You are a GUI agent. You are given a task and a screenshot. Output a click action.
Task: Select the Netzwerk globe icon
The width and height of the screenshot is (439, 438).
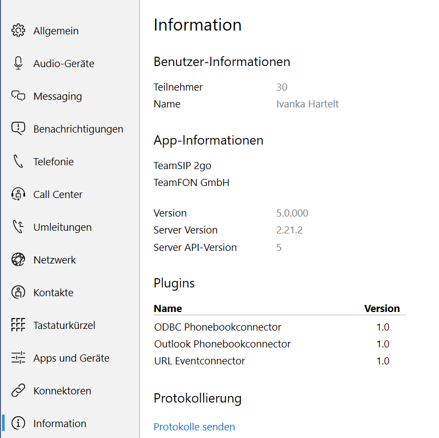[18, 260]
